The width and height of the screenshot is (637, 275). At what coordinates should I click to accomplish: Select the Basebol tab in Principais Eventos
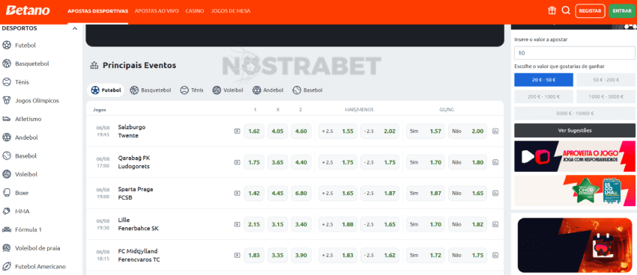[307, 90]
